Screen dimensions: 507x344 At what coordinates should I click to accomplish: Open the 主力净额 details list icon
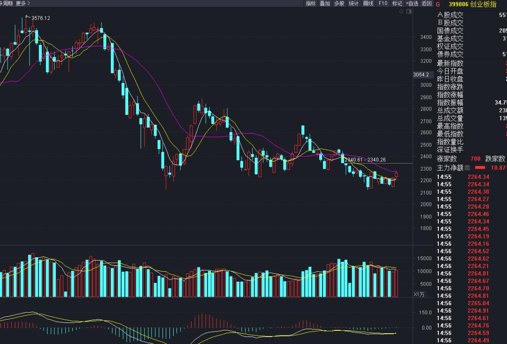tap(468, 168)
